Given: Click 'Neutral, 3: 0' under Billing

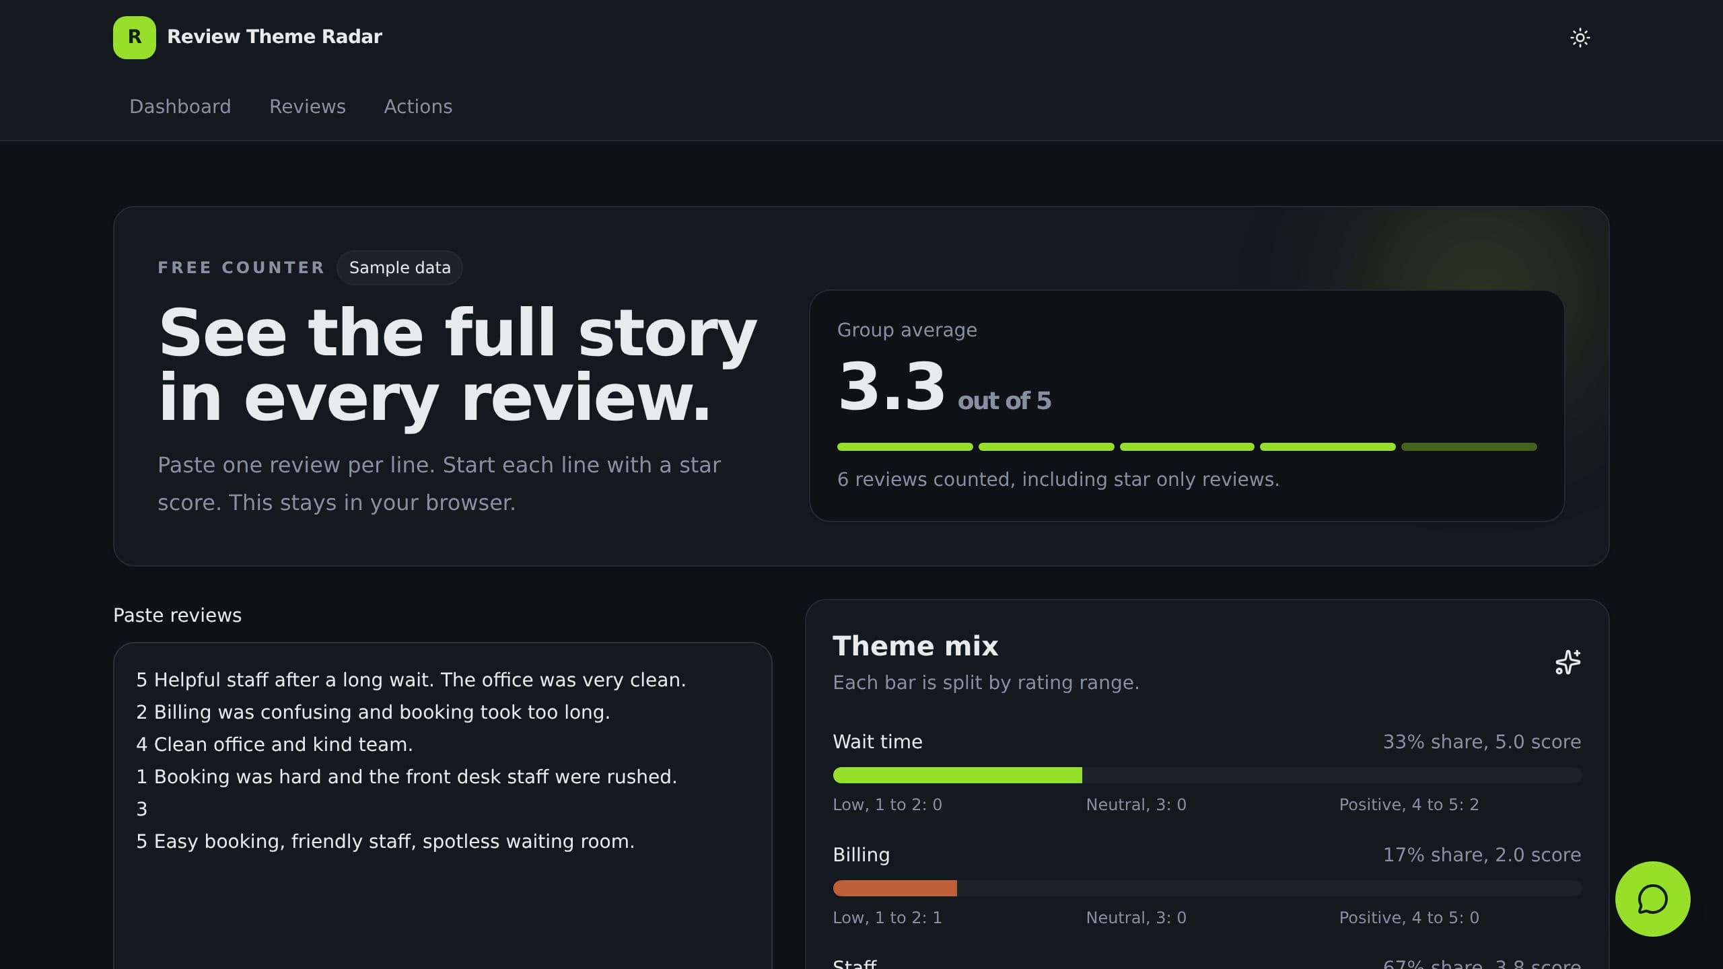Looking at the screenshot, I should point(1136,918).
